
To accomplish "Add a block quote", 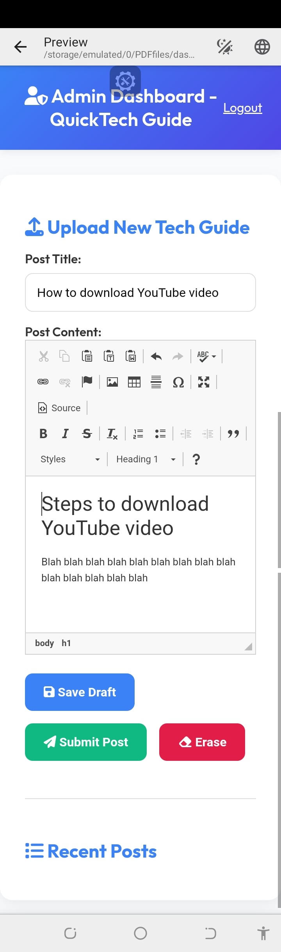I will tap(233, 433).
